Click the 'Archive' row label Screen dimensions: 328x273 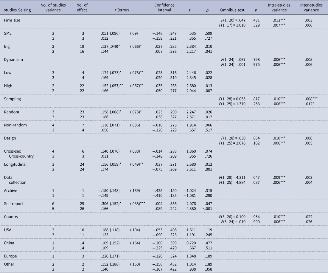12,190
